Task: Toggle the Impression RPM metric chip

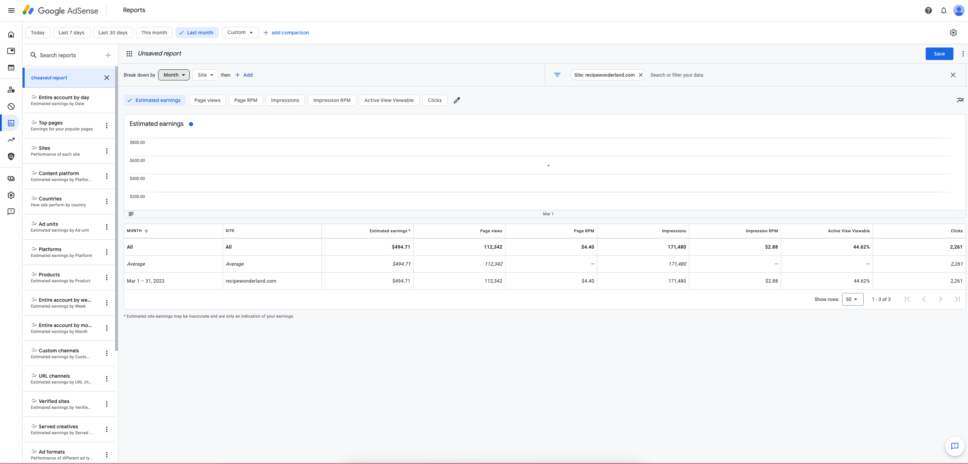Action: click(332, 101)
